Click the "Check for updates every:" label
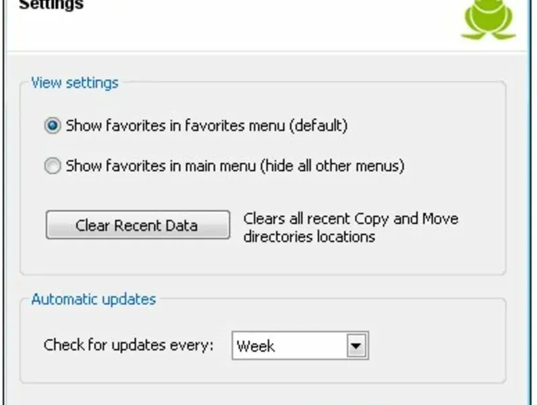Image resolution: width=537 pixels, height=405 pixels. pyautogui.click(x=128, y=345)
